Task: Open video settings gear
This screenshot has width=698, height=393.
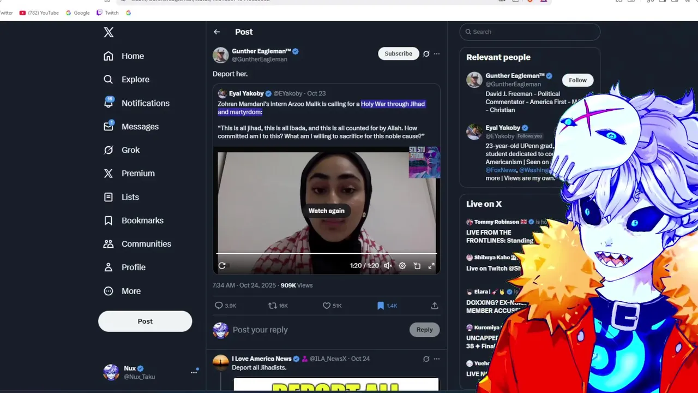Action: pyautogui.click(x=402, y=266)
